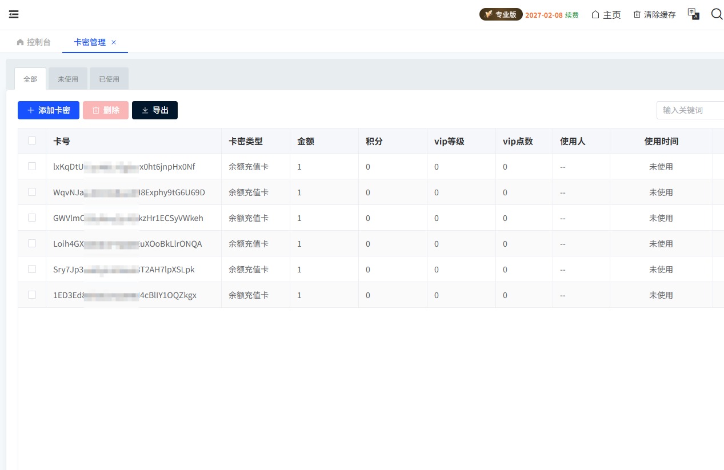This screenshot has width=724, height=470.
Task: Click the language translation icon
Action: pyautogui.click(x=693, y=14)
